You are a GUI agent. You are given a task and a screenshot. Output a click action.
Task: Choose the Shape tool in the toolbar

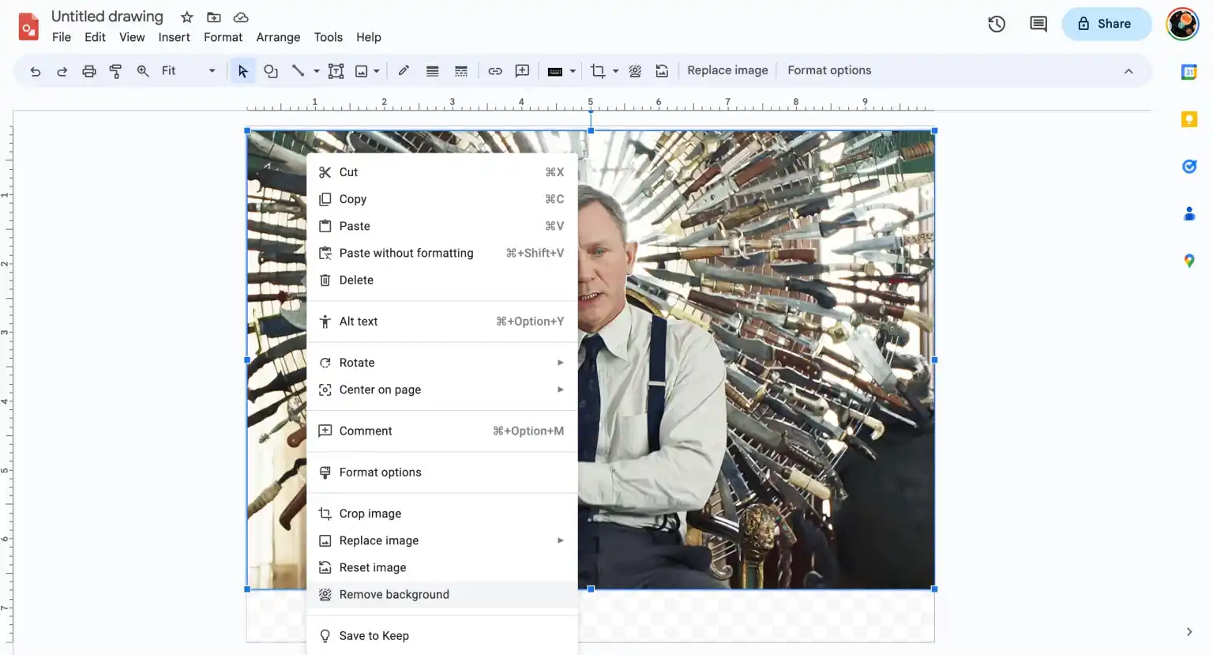pos(271,71)
